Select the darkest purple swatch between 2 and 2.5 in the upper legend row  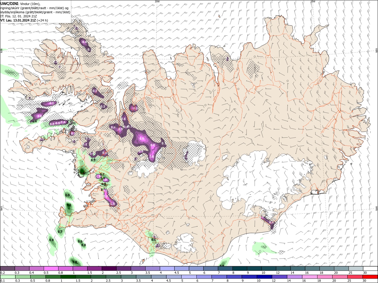[109, 269]
